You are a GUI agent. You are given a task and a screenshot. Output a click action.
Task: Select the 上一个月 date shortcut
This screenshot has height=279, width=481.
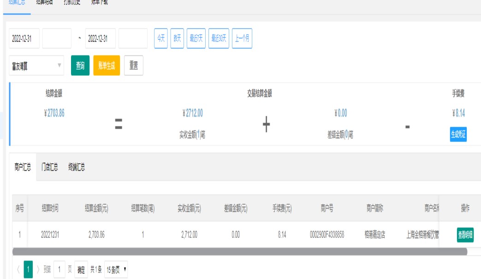(x=242, y=38)
